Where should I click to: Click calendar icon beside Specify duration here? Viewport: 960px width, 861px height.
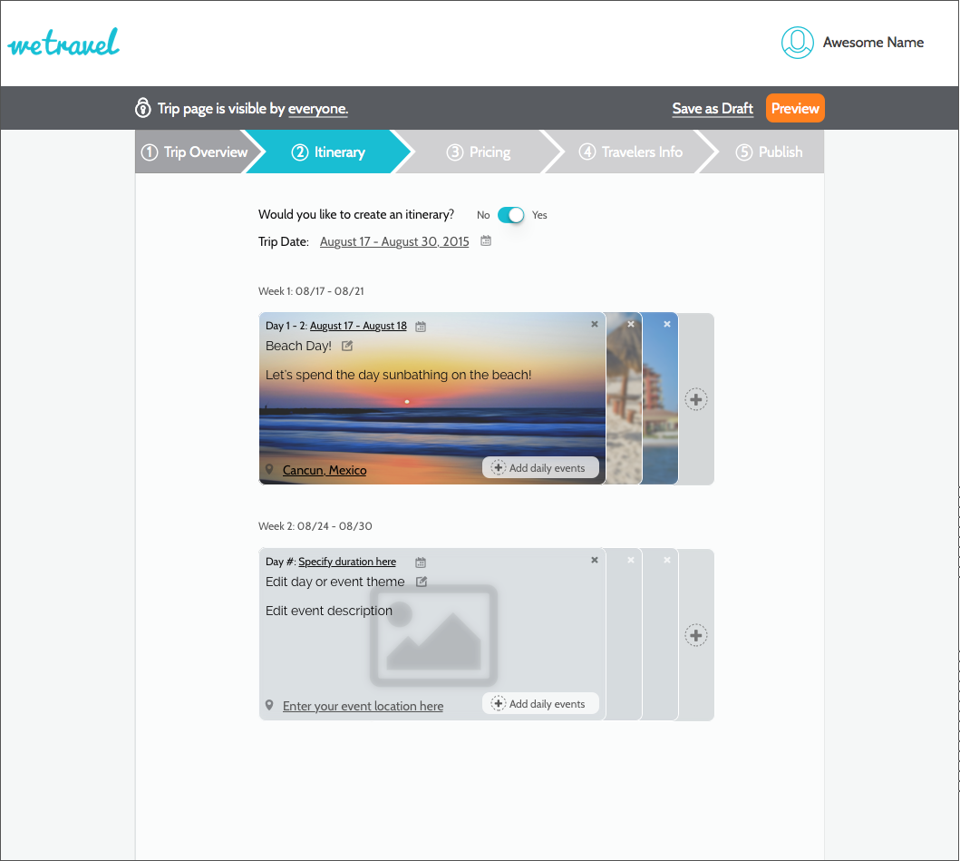click(421, 563)
